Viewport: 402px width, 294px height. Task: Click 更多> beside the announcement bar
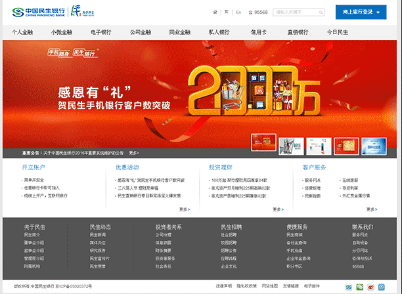point(134,153)
